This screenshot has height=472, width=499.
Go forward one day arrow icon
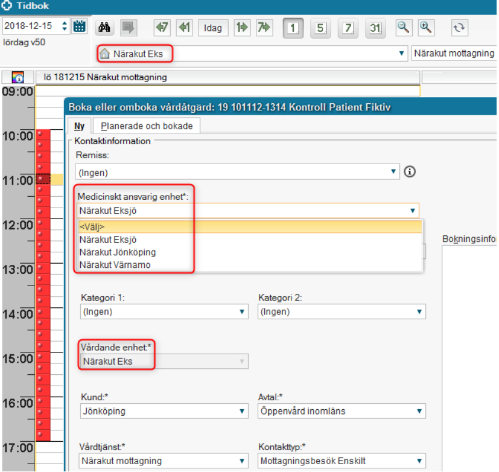[x=242, y=28]
